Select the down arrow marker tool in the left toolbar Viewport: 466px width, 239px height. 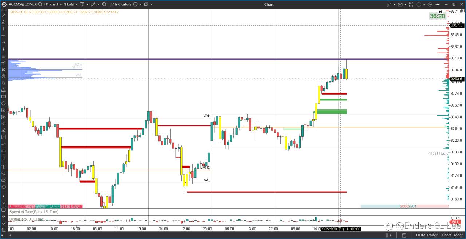coord(4,223)
